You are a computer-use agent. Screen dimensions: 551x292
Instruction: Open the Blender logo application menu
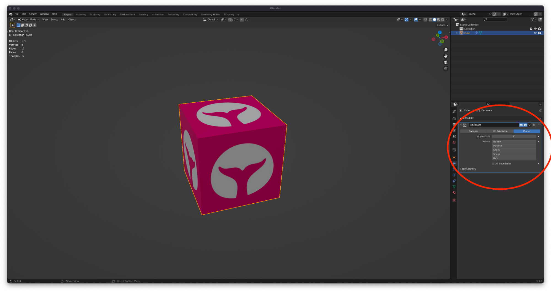pos(11,14)
